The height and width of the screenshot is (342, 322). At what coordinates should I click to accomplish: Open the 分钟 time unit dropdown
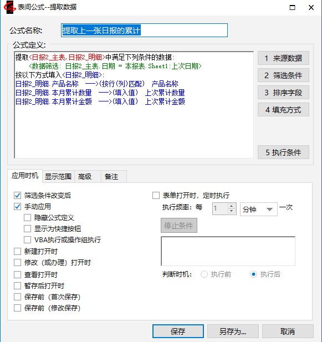pos(259,209)
